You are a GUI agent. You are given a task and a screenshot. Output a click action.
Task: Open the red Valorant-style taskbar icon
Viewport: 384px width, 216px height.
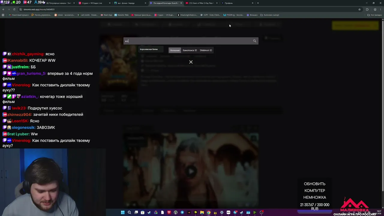click(169, 213)
